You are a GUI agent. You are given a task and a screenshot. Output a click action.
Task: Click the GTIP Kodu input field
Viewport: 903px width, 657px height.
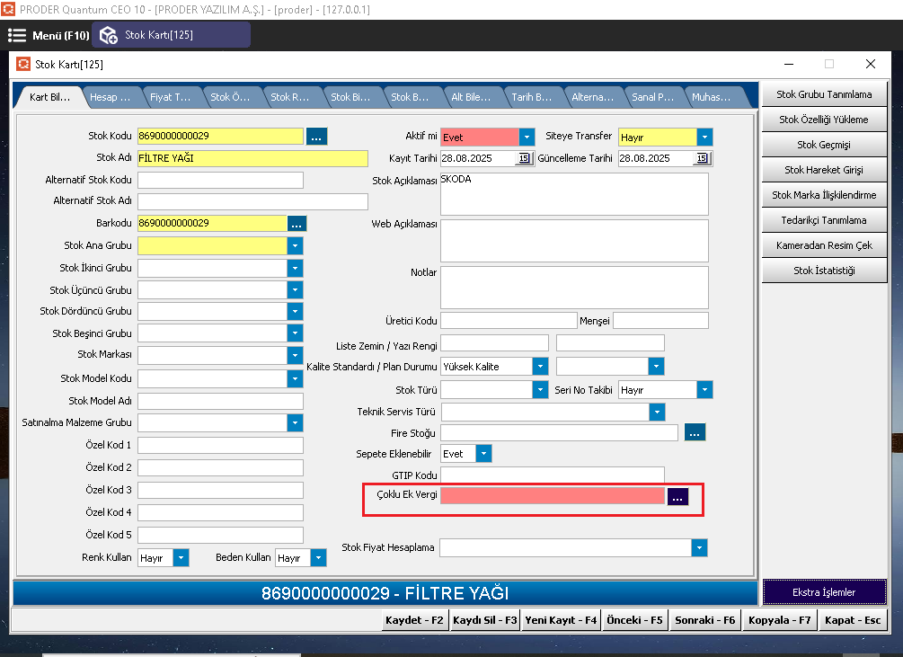(553, 475)
